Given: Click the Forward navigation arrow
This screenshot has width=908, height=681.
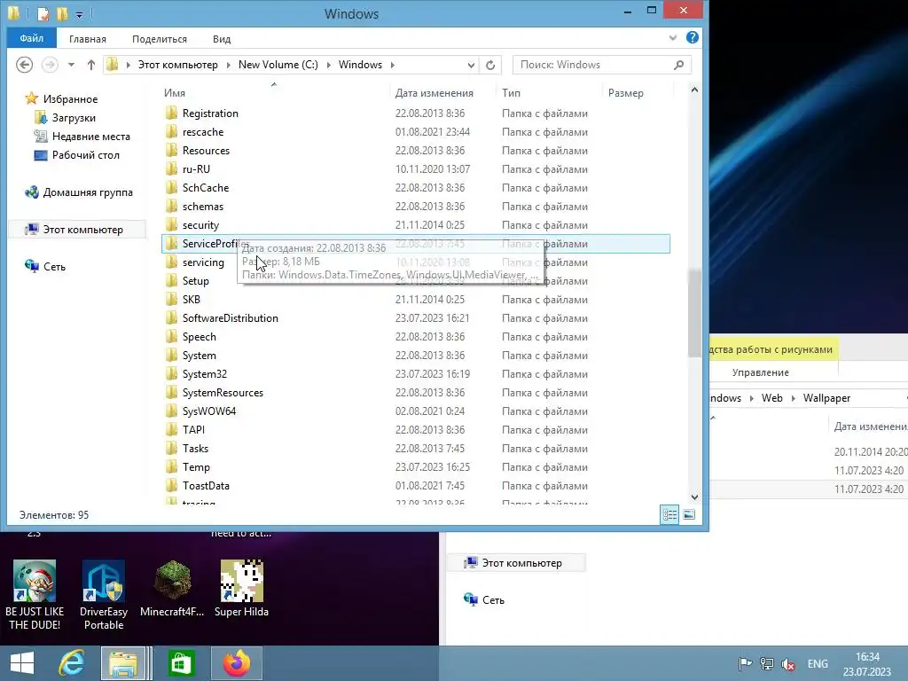Looking at the screenshot, I should [x=50, y=65].
